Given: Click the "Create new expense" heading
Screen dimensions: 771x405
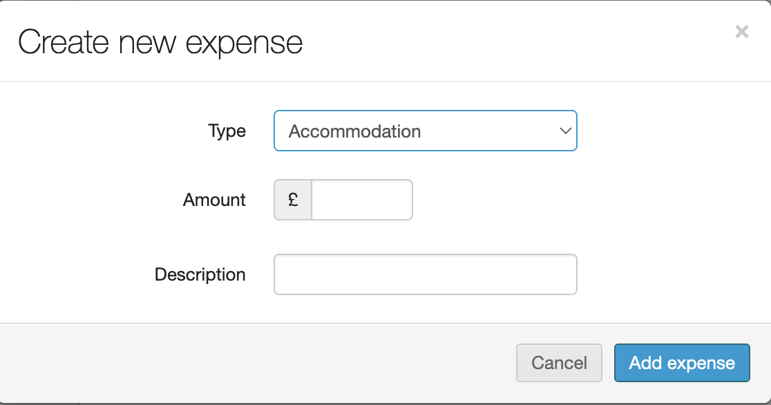Looking at the screenshot, I should tap(160, 42).
